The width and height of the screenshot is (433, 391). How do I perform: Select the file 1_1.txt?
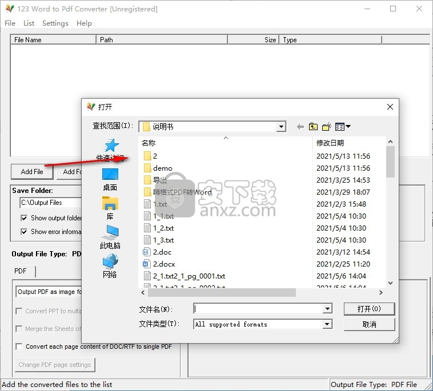pyautogui.click(x=159, y=216)
